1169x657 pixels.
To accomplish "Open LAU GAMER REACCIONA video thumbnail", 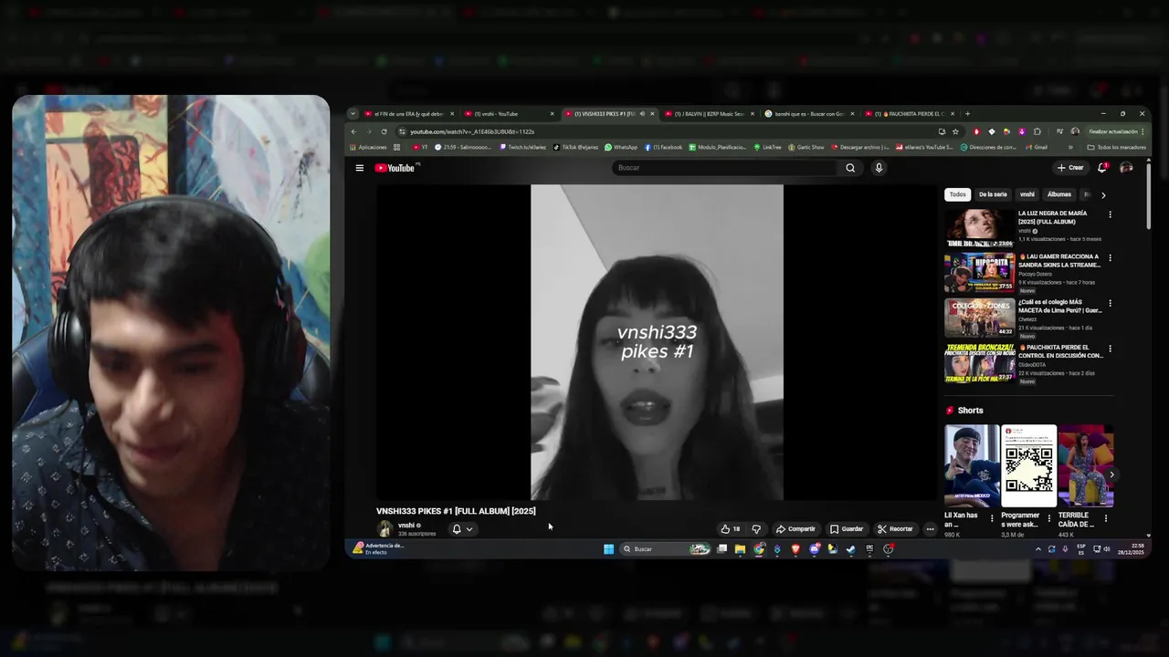I will pos(979,273).
